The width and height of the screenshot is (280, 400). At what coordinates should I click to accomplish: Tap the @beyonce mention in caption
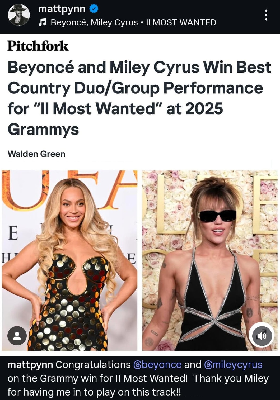pos(157,365)
